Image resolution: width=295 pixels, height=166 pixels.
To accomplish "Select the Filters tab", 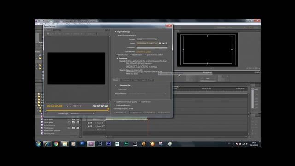I will click(116, 80).
